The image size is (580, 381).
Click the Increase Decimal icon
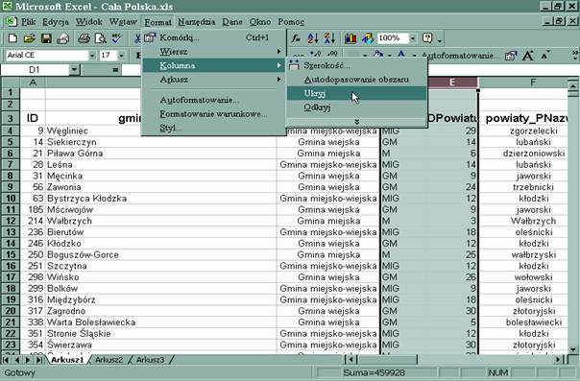click(316, 55)
